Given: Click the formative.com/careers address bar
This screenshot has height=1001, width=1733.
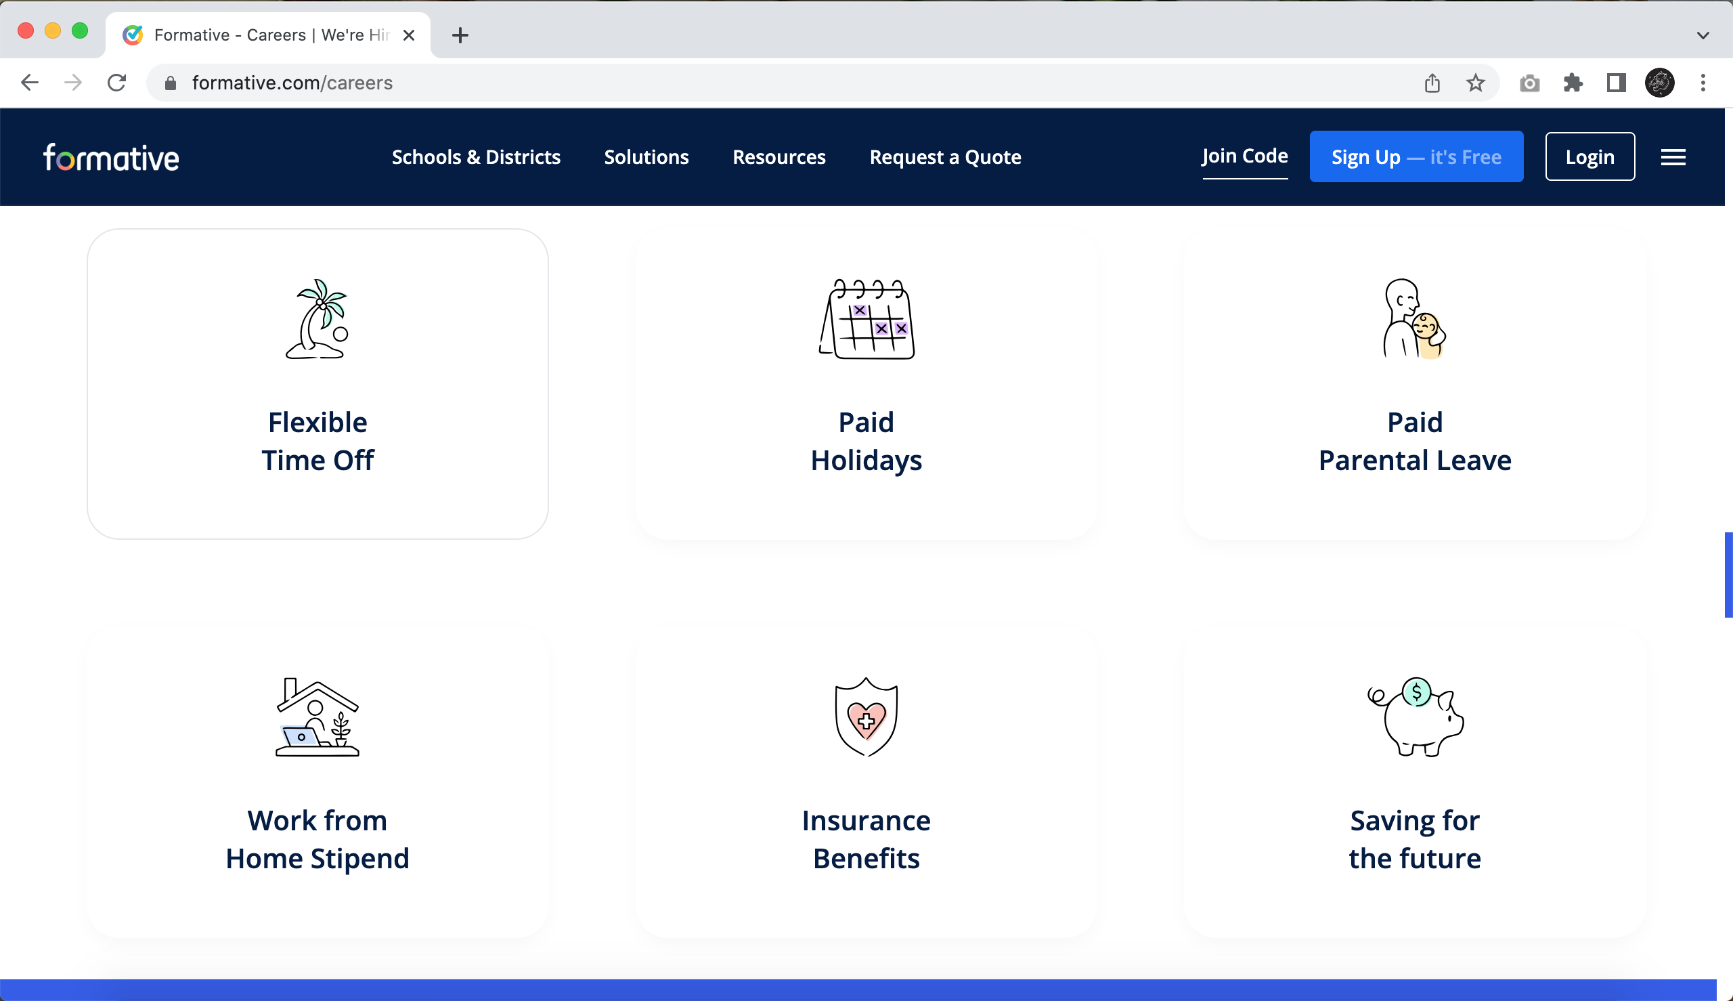Looking at the screenshot, I should (x=756, y=83).
